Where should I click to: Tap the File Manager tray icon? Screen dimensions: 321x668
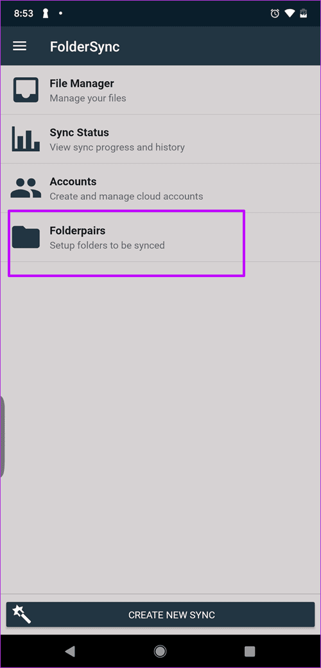[26, 89]
